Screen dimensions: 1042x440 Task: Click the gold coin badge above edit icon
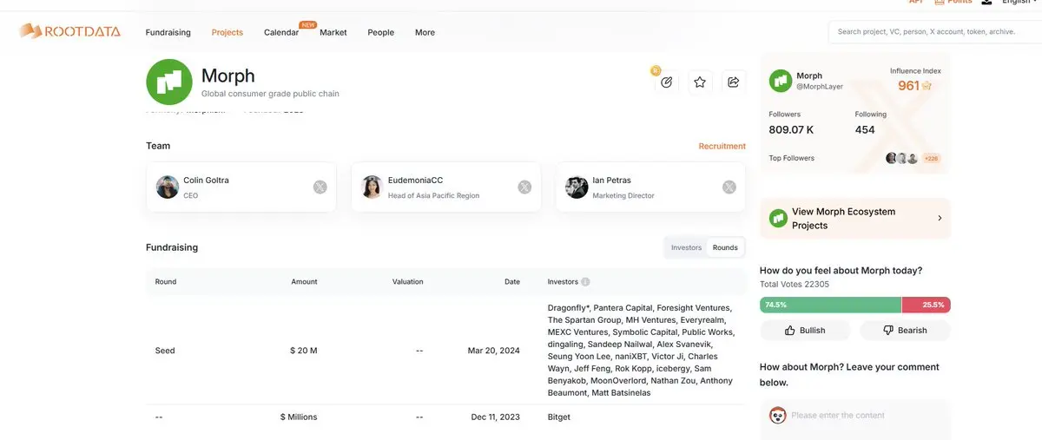[x=656, y=70]
